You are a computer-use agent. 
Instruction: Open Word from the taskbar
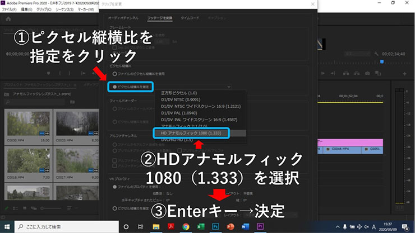[x=245, y=227]
